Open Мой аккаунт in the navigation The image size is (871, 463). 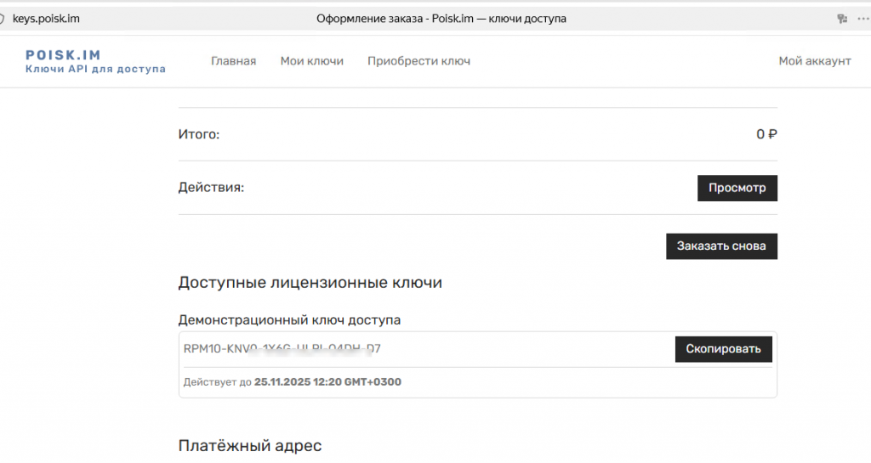815,61
